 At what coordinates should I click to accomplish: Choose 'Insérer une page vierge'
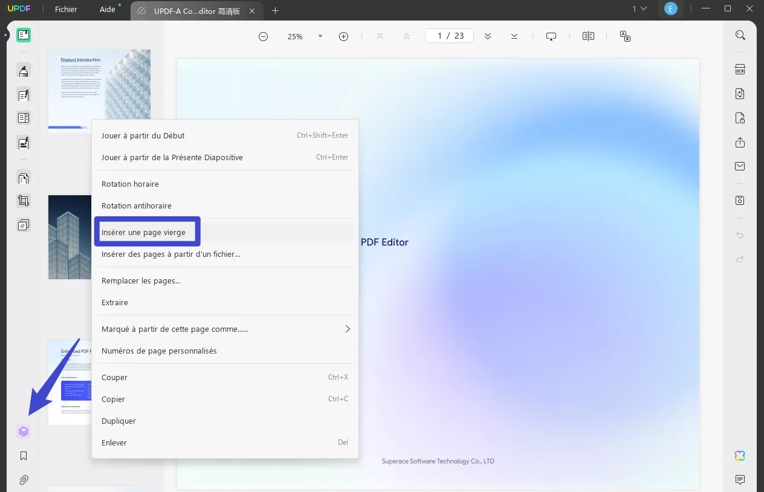point(225,232)
